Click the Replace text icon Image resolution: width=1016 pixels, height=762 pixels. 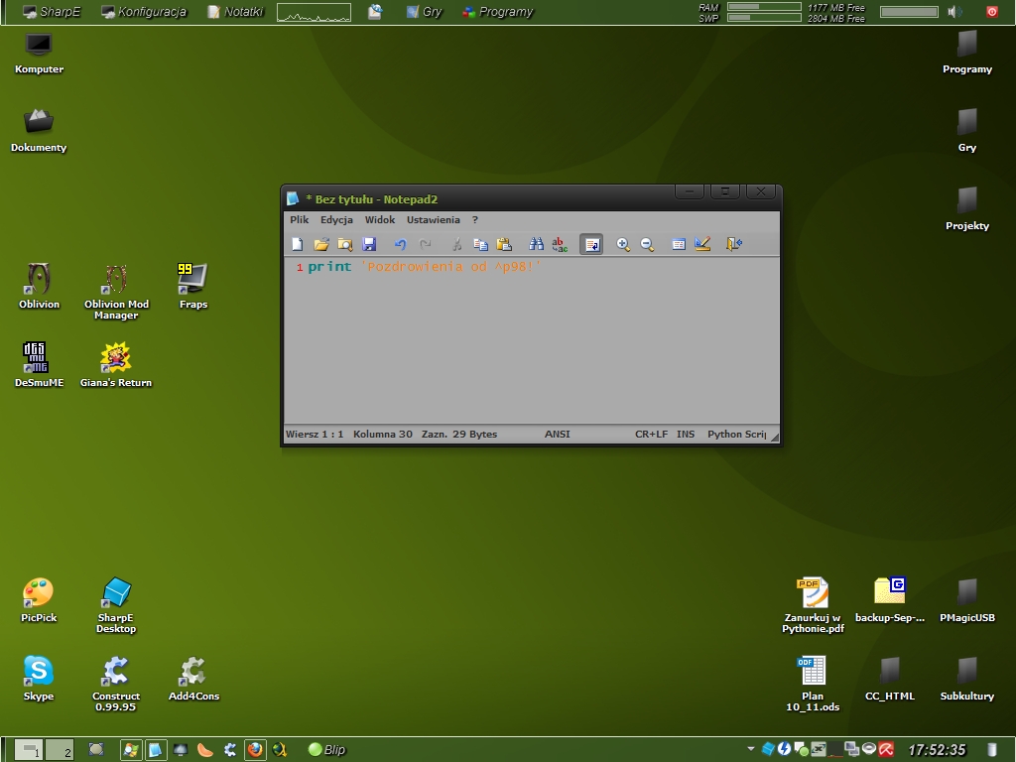point(560,244)
